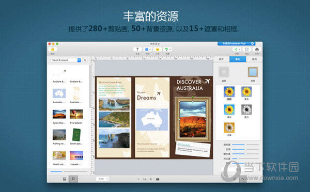
Task: Click the blue picture frame icon
Action: (x=253, y=72)
